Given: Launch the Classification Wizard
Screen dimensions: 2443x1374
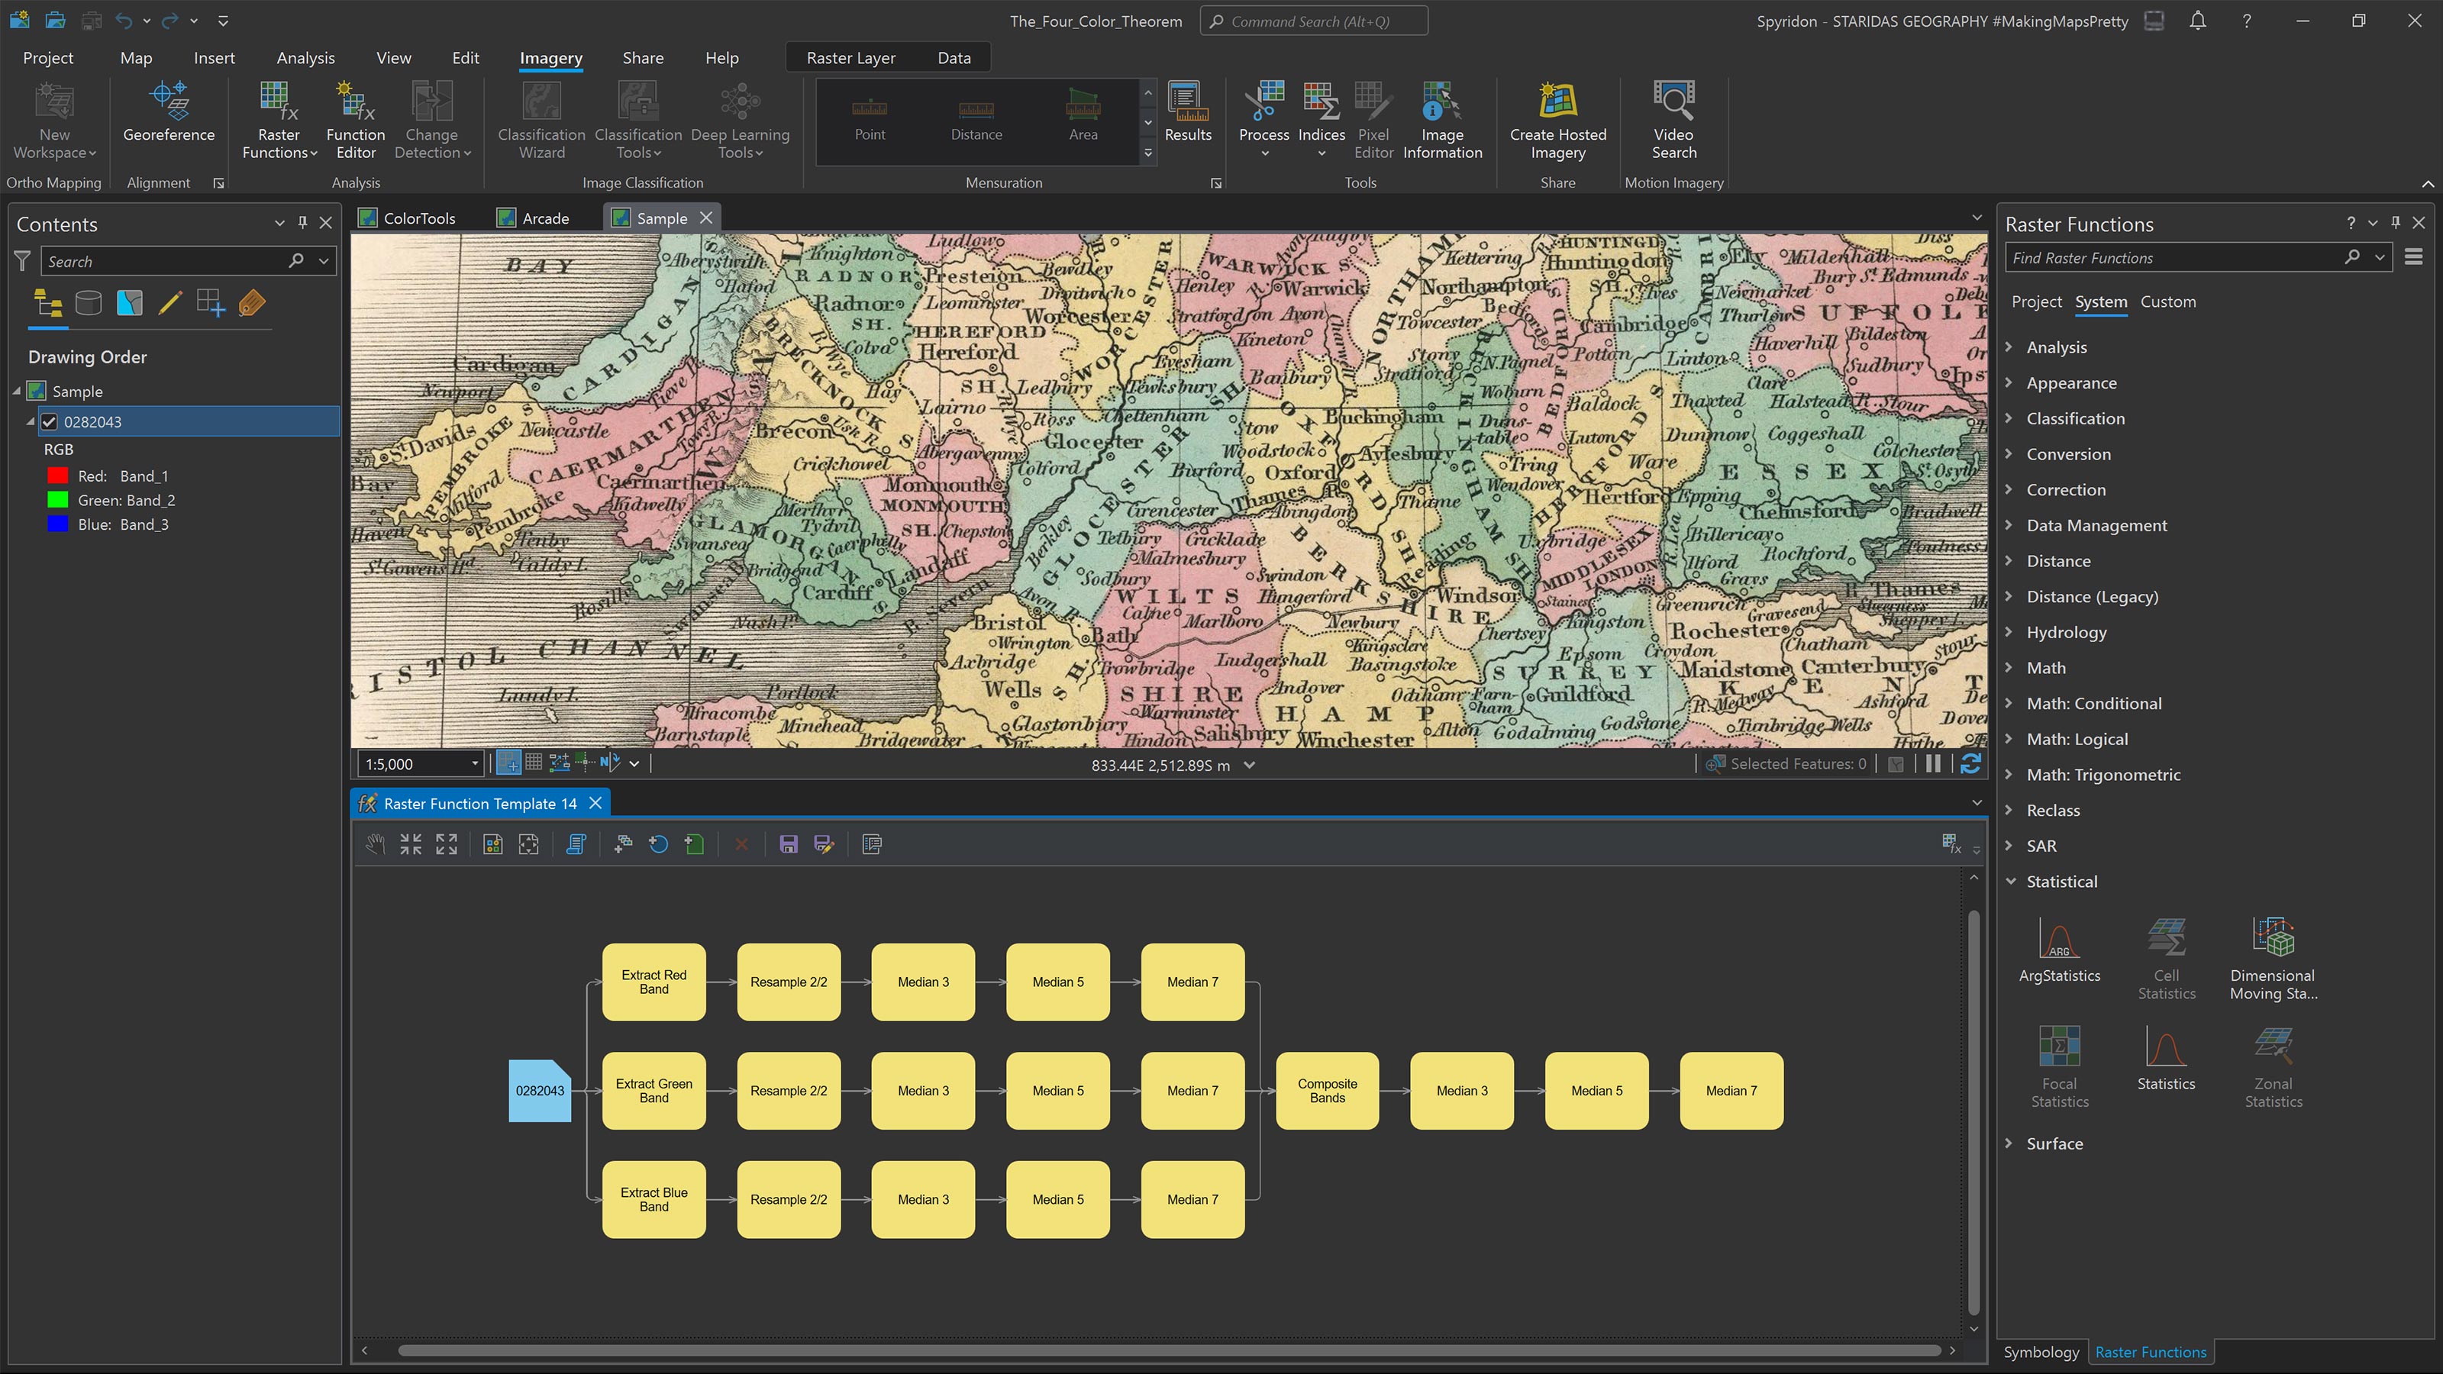Looking at the screenshot, I should click(540, 116).
